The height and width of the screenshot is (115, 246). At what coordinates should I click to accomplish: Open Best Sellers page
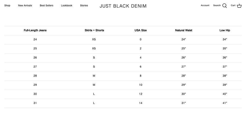click(46, 5)
